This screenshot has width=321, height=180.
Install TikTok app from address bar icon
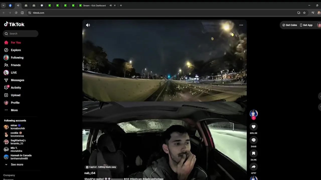tap(299, 13)
